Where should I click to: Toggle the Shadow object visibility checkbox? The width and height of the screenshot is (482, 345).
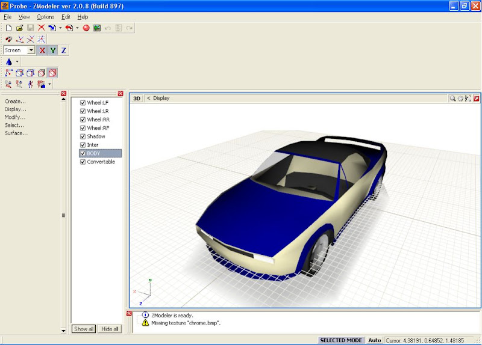[x=83, y=136]
